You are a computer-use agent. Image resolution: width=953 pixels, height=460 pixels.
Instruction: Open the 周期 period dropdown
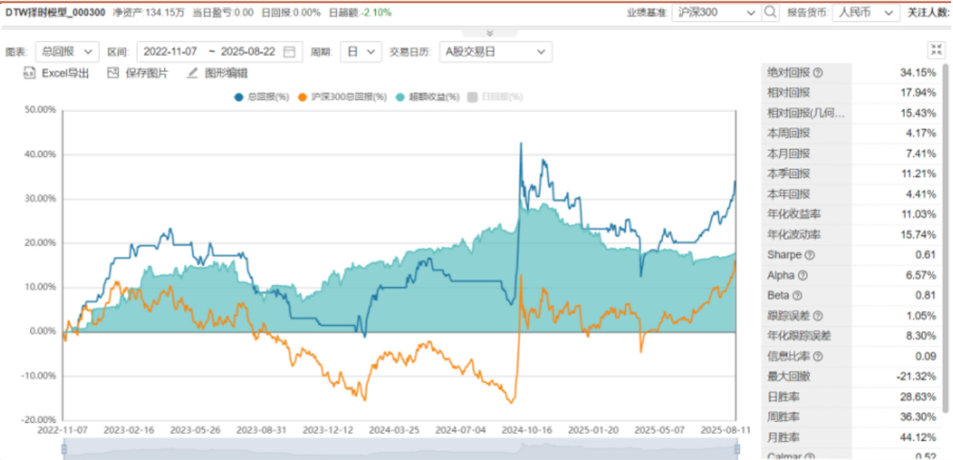click(362, 52)
